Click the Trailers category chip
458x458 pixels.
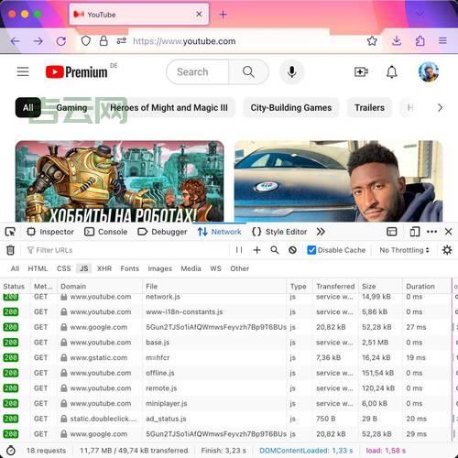pos(369,107)
